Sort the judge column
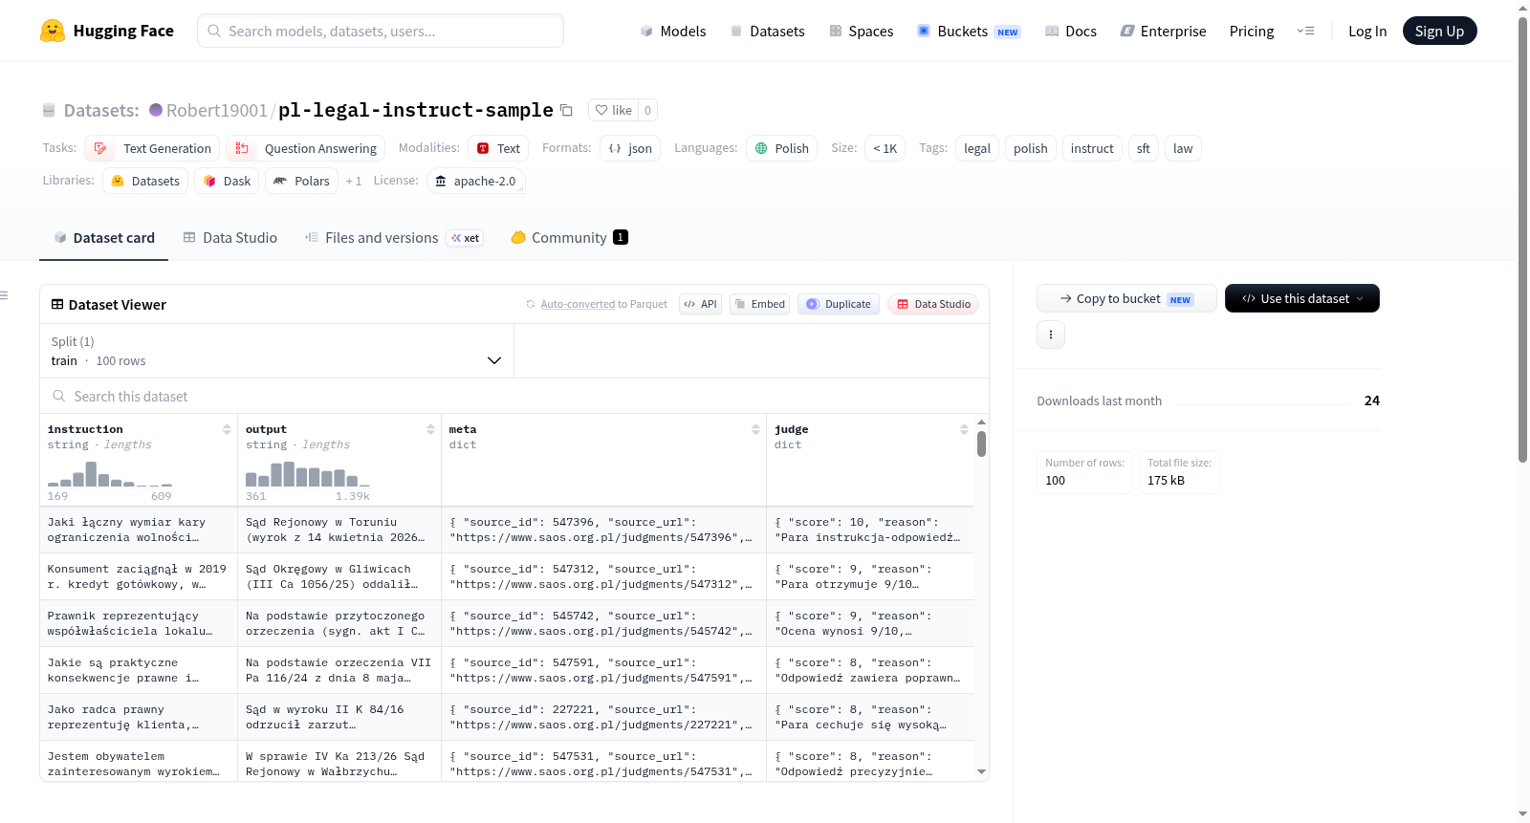1530x823 pixels. coord(964,429)
